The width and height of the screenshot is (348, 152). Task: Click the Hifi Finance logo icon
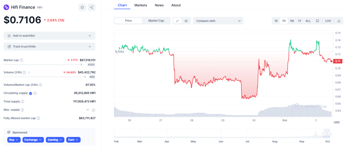pos(6,7)
